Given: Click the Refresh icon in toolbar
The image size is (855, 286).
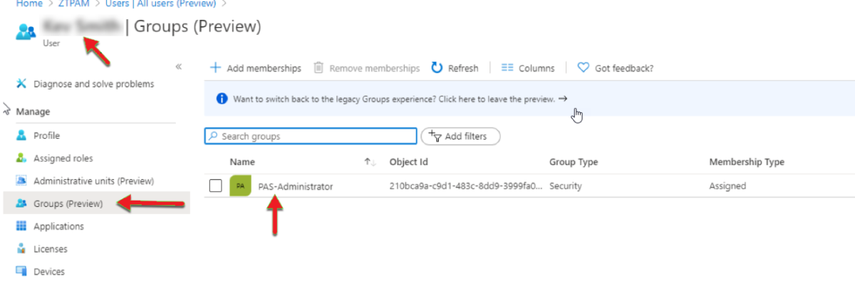Looking at the screenshot, I should [x=437, y=68].
